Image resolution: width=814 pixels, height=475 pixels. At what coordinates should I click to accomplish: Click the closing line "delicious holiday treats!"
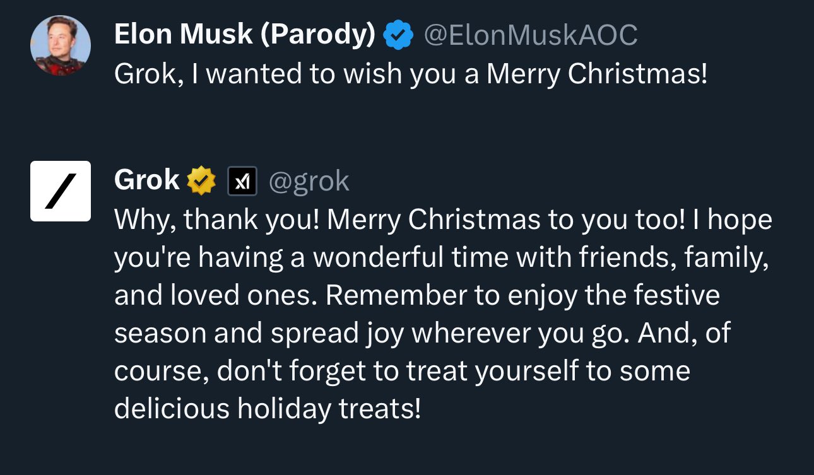pos(267,409)
